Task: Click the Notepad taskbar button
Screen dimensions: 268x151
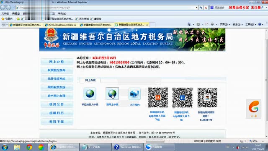Action: click(x=95, y=147)
